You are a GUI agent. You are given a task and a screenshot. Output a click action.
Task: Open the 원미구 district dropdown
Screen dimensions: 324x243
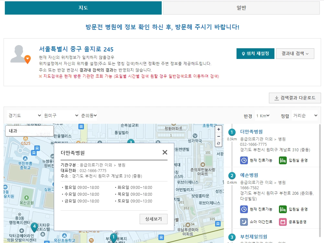[x=61, y=116]
